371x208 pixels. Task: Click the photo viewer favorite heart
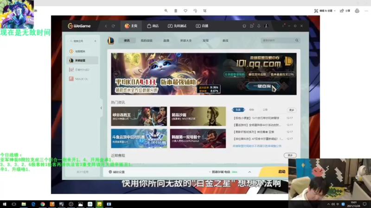tap(185, 11)
